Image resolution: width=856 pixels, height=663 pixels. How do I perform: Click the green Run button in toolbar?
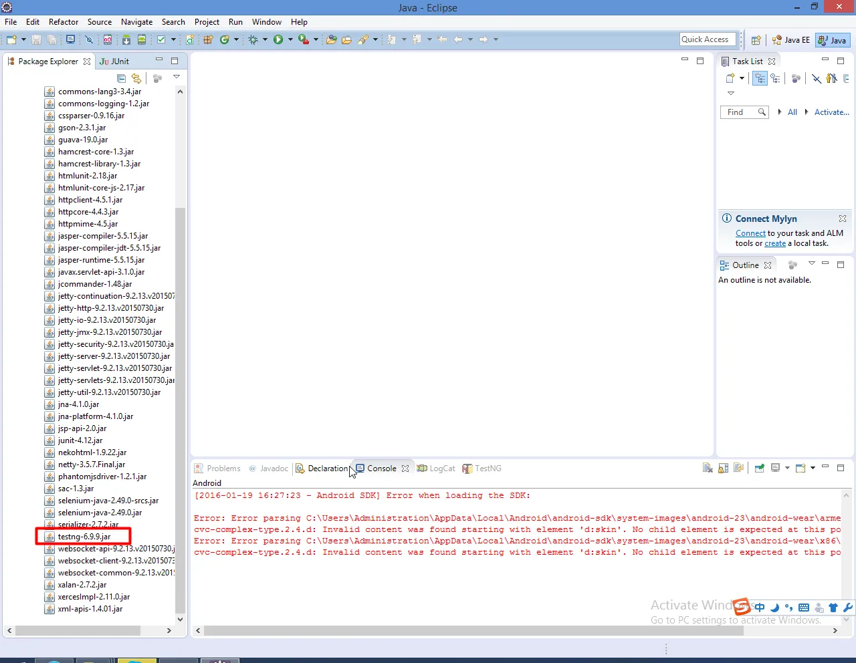click(x=278, y=39)
